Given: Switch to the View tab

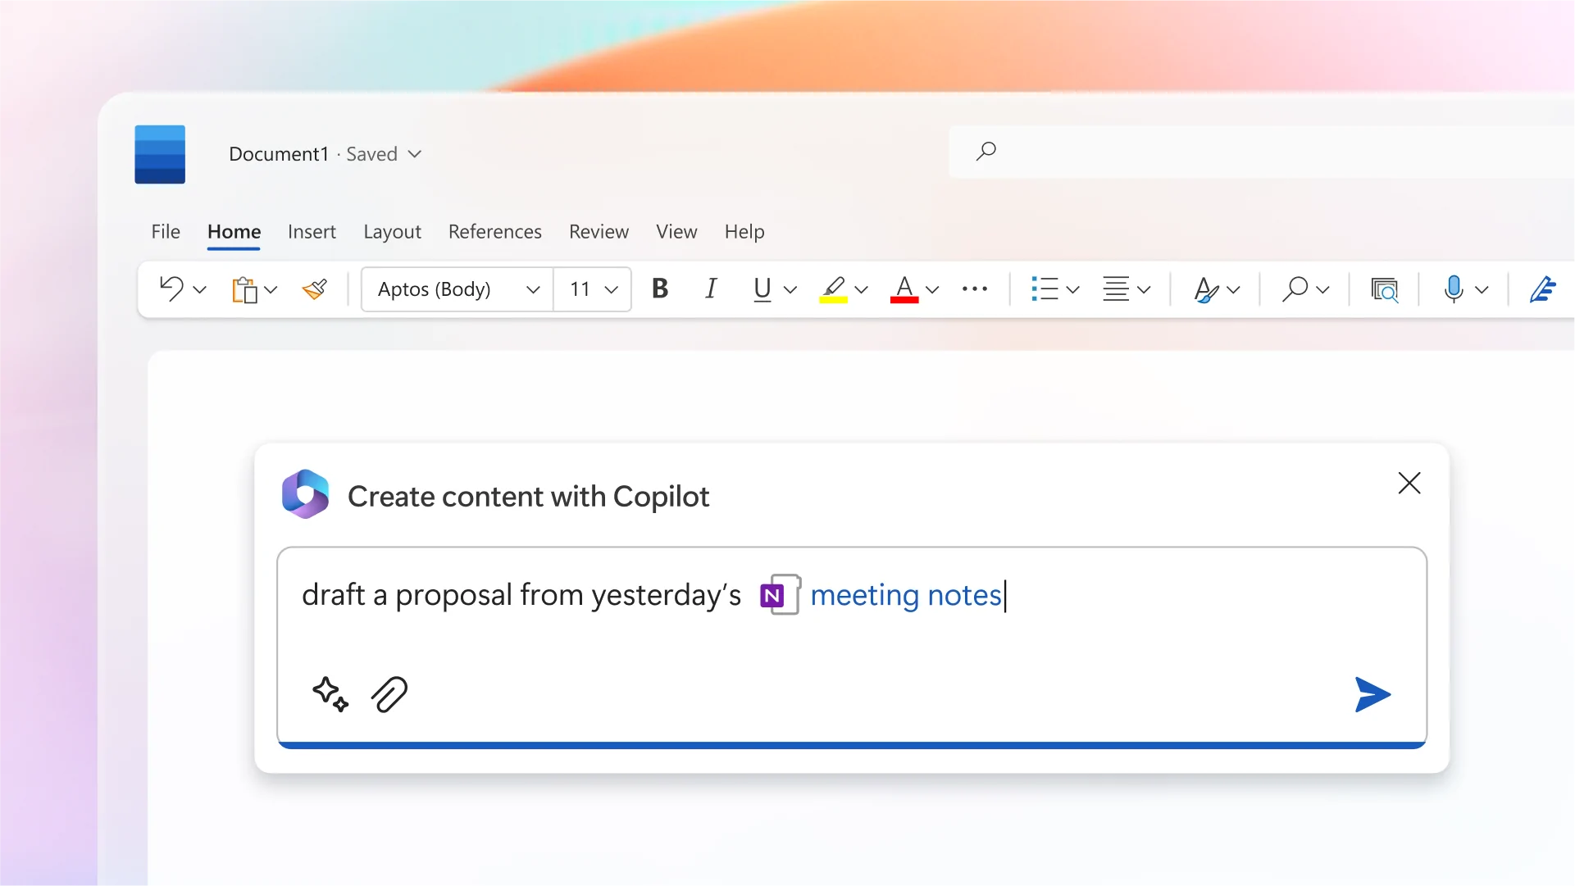Looking at the screenshot, I should click(x=676, y=232).
